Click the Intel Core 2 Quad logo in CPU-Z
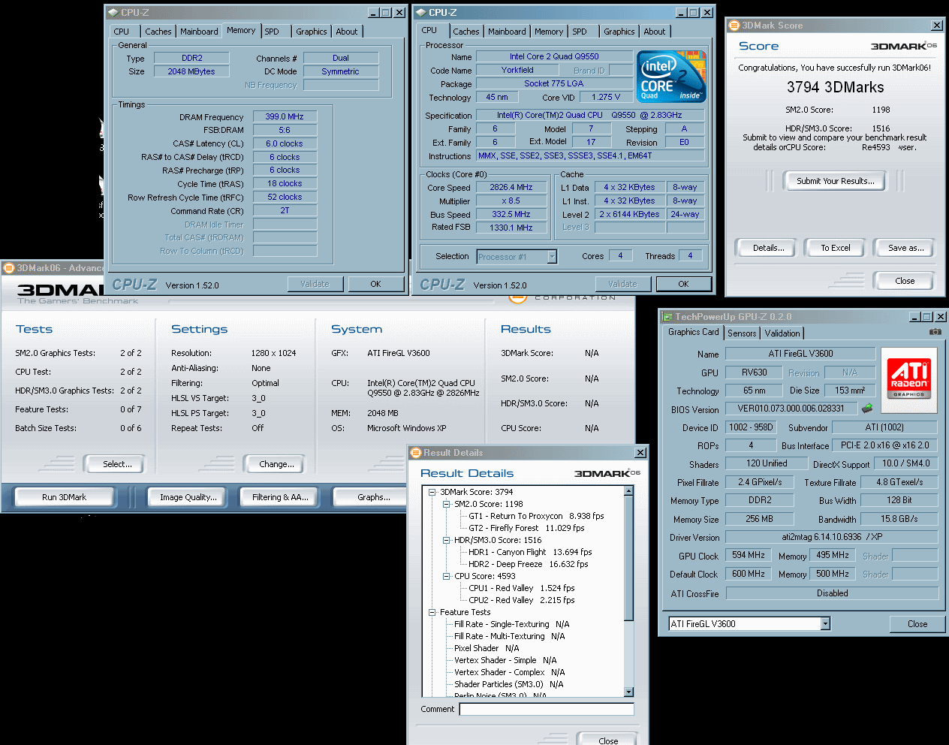The image size is (949, 745). 671,77
